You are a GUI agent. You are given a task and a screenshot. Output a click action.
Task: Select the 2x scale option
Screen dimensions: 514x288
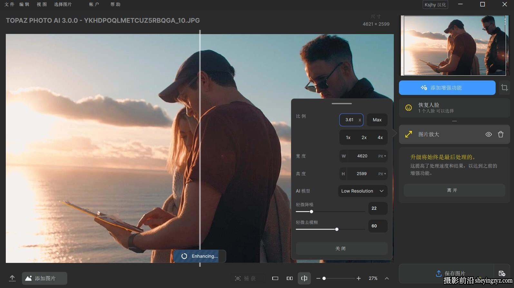[364, 137]
